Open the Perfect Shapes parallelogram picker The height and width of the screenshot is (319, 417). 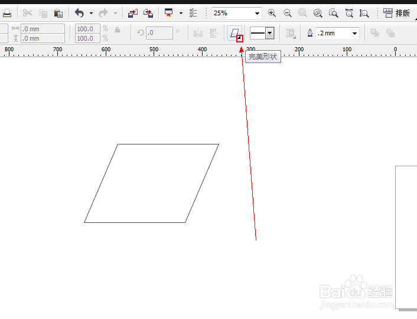pos(234,33)
